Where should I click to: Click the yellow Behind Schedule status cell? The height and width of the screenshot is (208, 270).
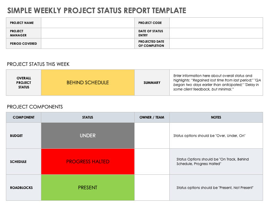coord(87,83)
